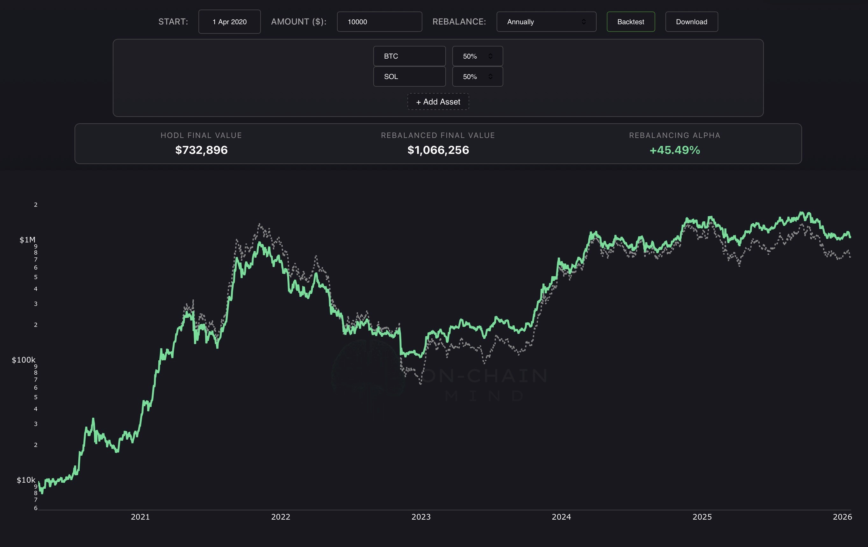Image resolution: width=868 pixels, height=547 pixels.
Task: Click the up-down arrows icon on Annually selector
Action: click(x=583, y=22)
